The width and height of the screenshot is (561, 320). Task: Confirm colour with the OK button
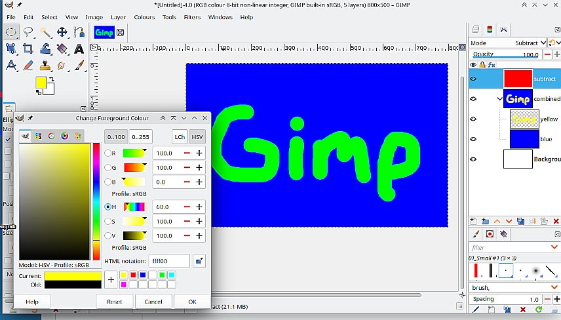tap(192, 302)
